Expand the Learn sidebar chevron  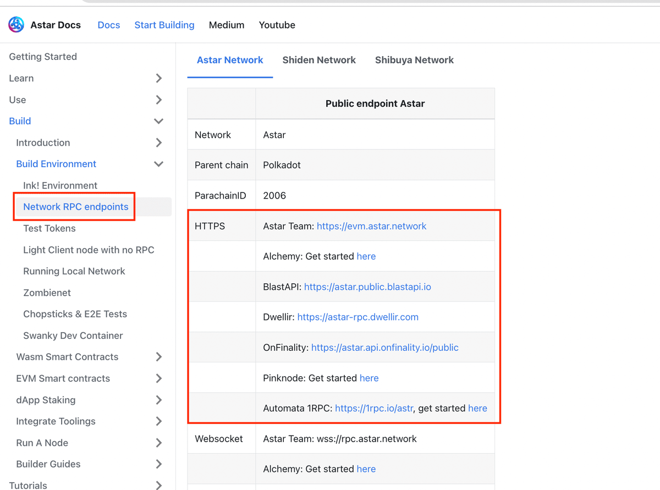(158, 78)
